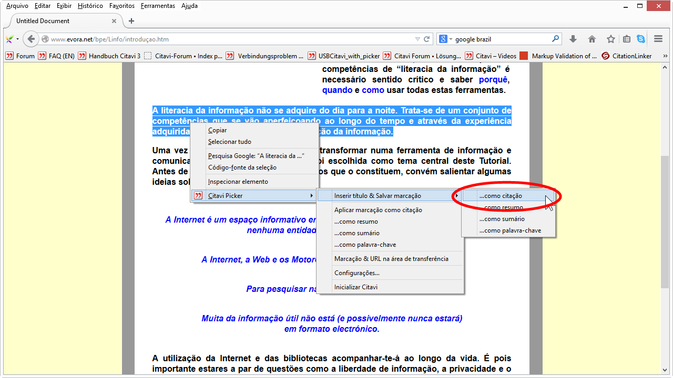Select ...como palavra-chave below Aplicar marcação
The image size is (673, 378).
click(x=390, y=245)
